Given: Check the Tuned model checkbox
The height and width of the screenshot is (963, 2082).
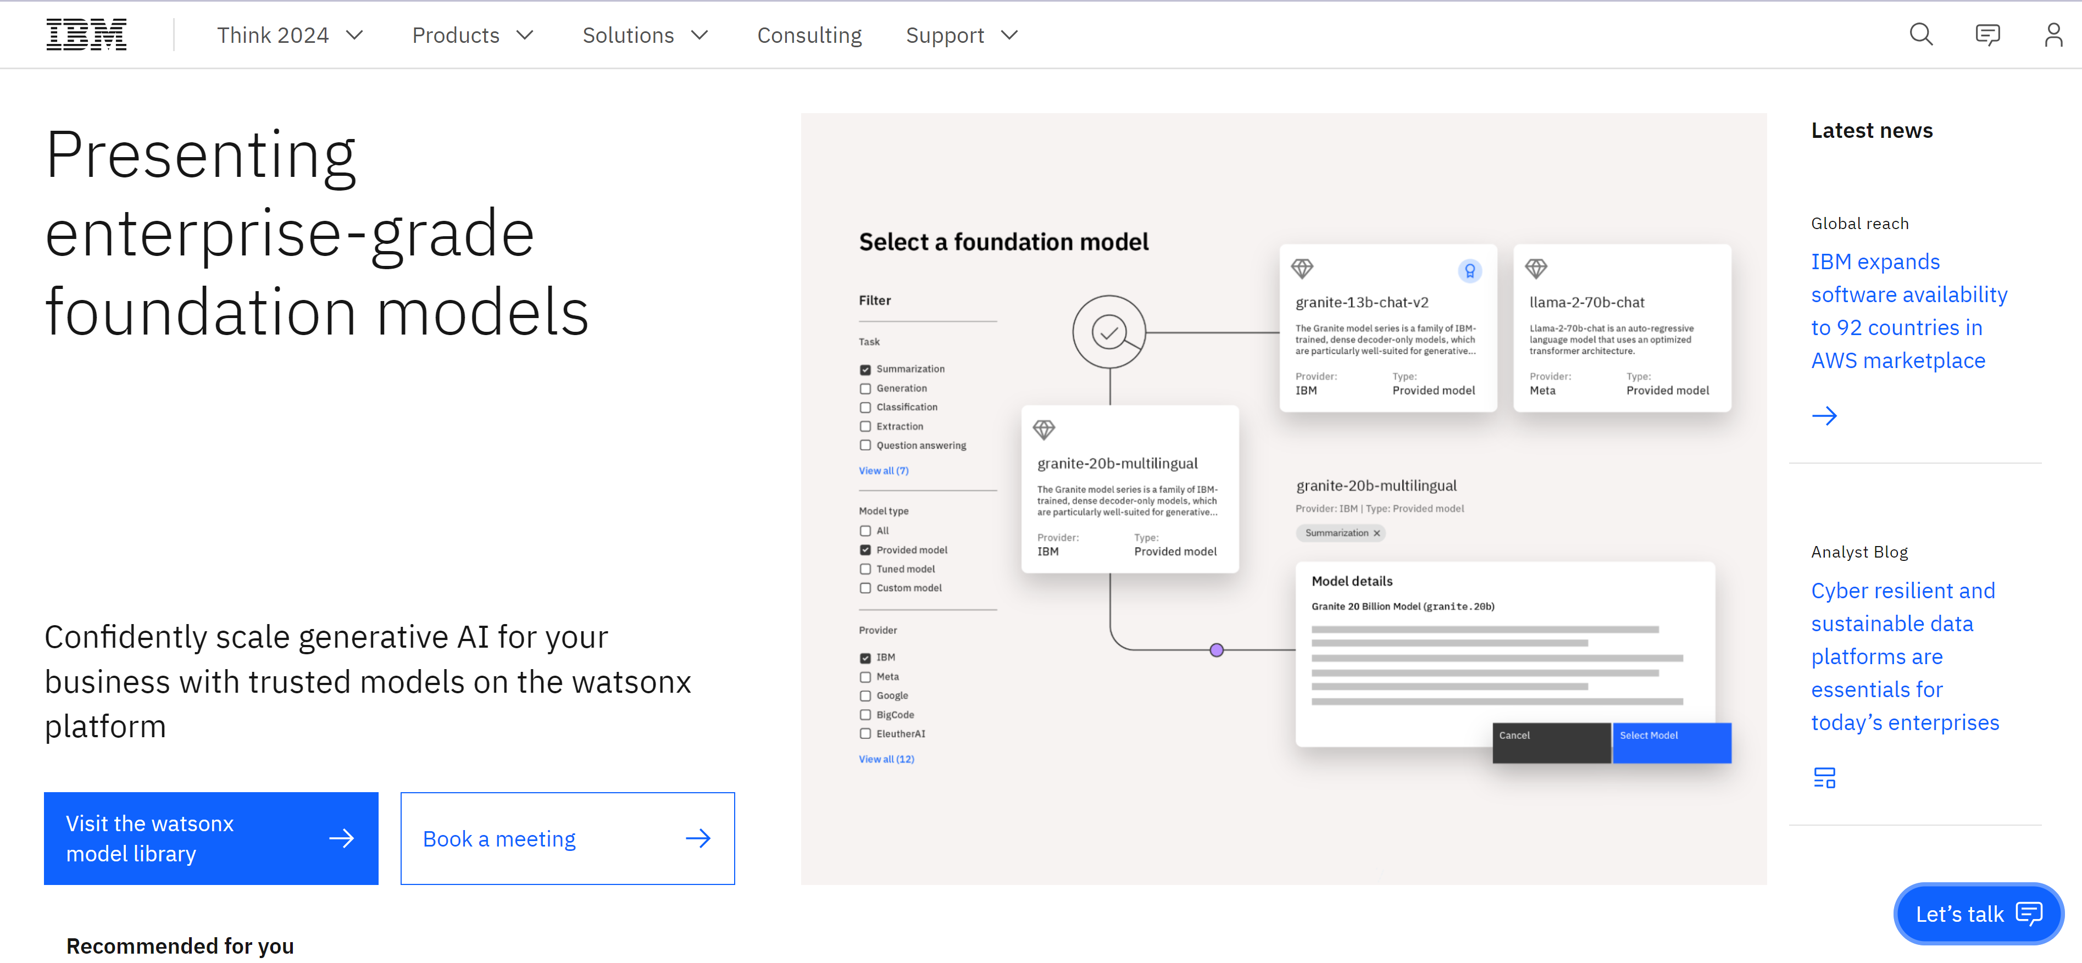Looking at the screenshot, I should (865, 569).
